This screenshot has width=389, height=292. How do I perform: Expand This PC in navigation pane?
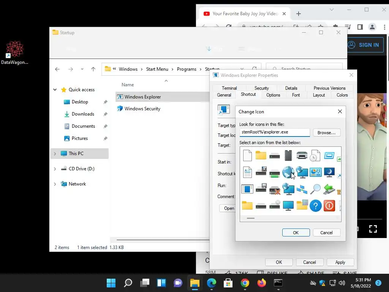pos(55,154)
